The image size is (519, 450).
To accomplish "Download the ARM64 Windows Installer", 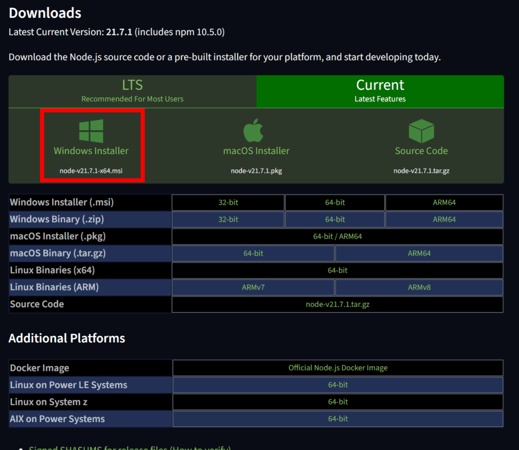I will click(x=444, y=202).
